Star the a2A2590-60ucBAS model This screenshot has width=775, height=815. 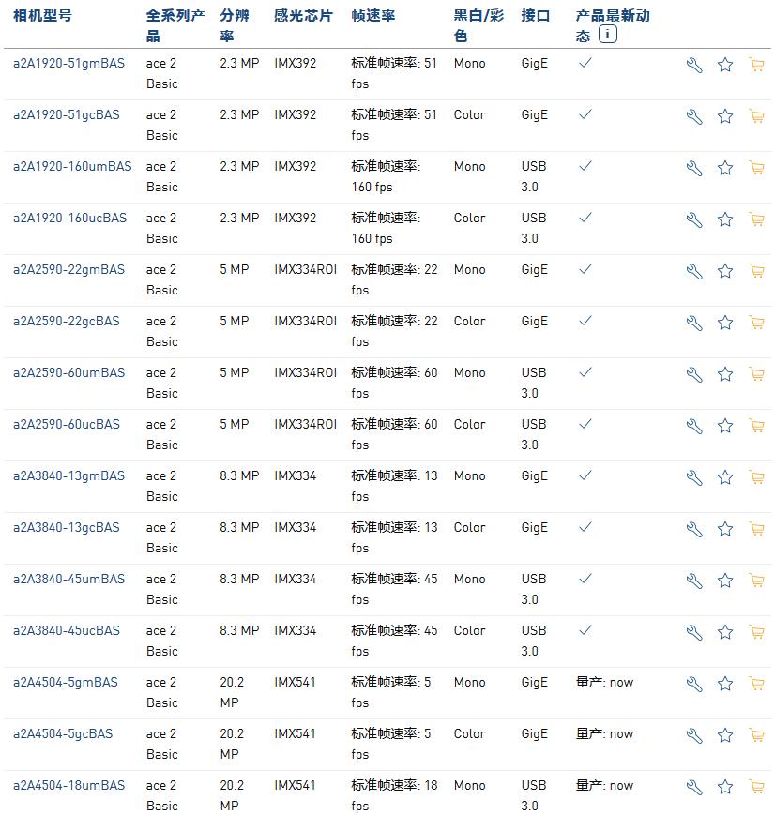725,426
